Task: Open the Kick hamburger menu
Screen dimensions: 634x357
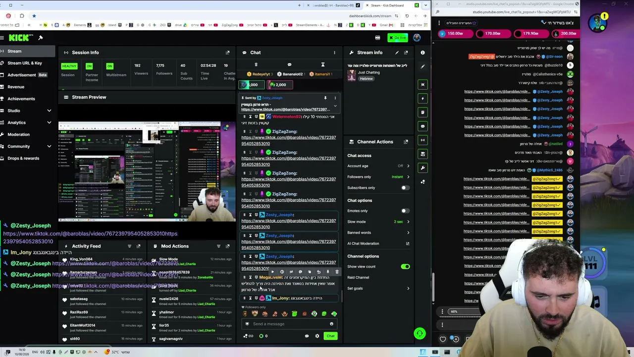Action: pyautogui.click(x=2, y=38)
